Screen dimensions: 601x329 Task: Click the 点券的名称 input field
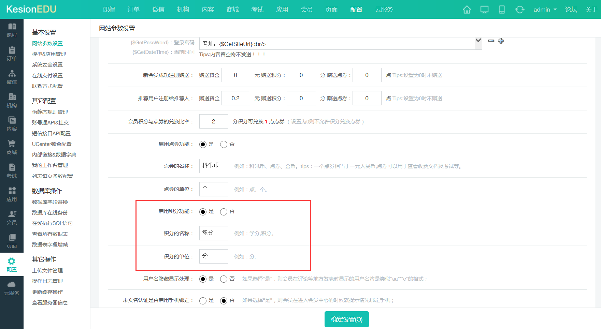[213, 166]
